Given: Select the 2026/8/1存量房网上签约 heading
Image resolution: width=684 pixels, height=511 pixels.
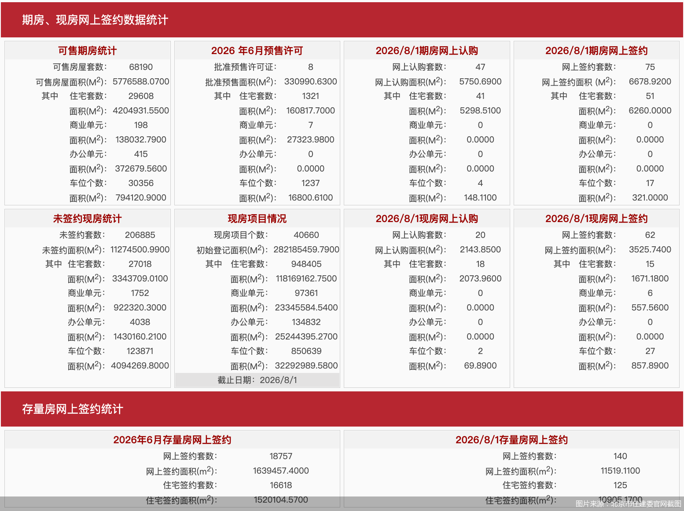Looking at the screenshot, I should (511, 440).
